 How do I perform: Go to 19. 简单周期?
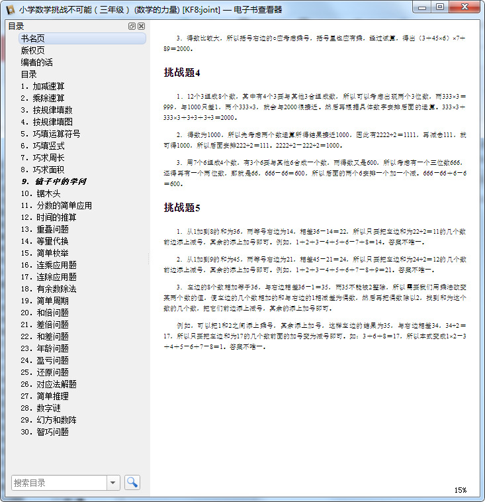tap(45, 301)
